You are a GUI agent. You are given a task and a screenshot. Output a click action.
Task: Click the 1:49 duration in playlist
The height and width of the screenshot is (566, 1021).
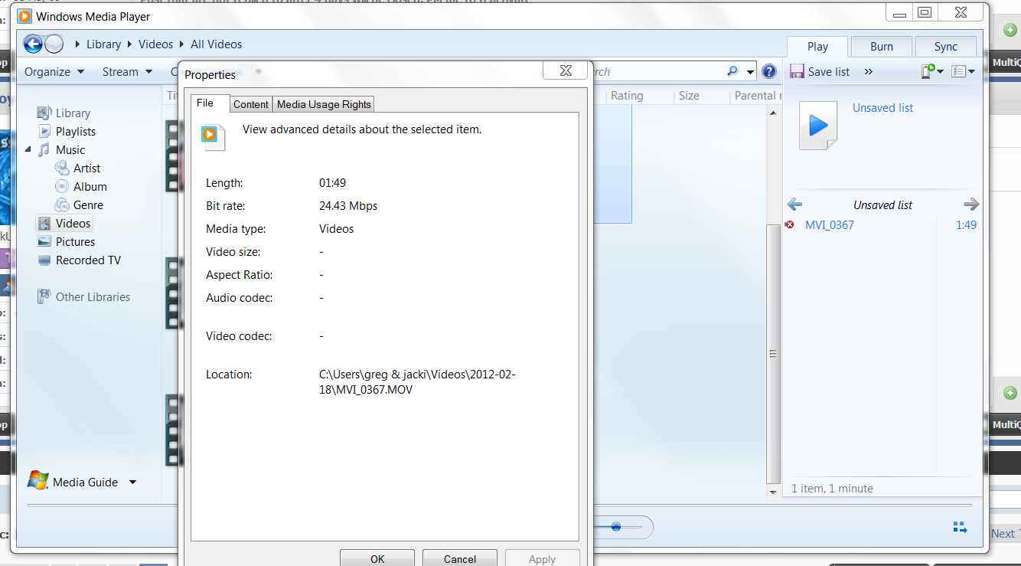(x=966, y=225)
